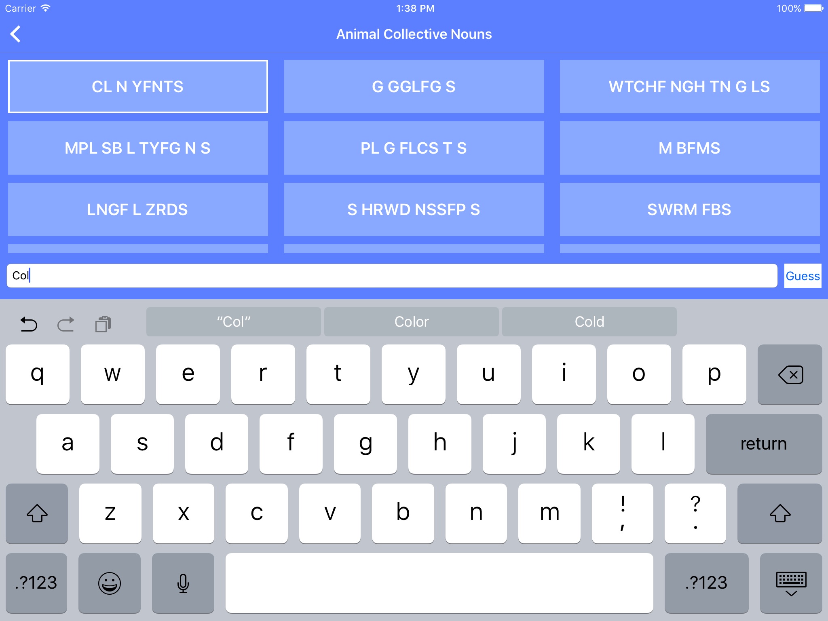Click the undo arrow icon

[29, 321]
